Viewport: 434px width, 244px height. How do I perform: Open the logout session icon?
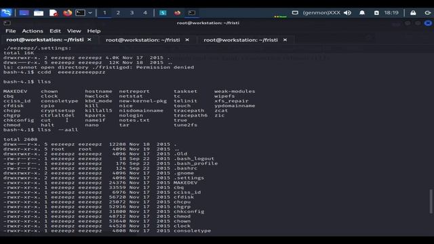[428, 13]
